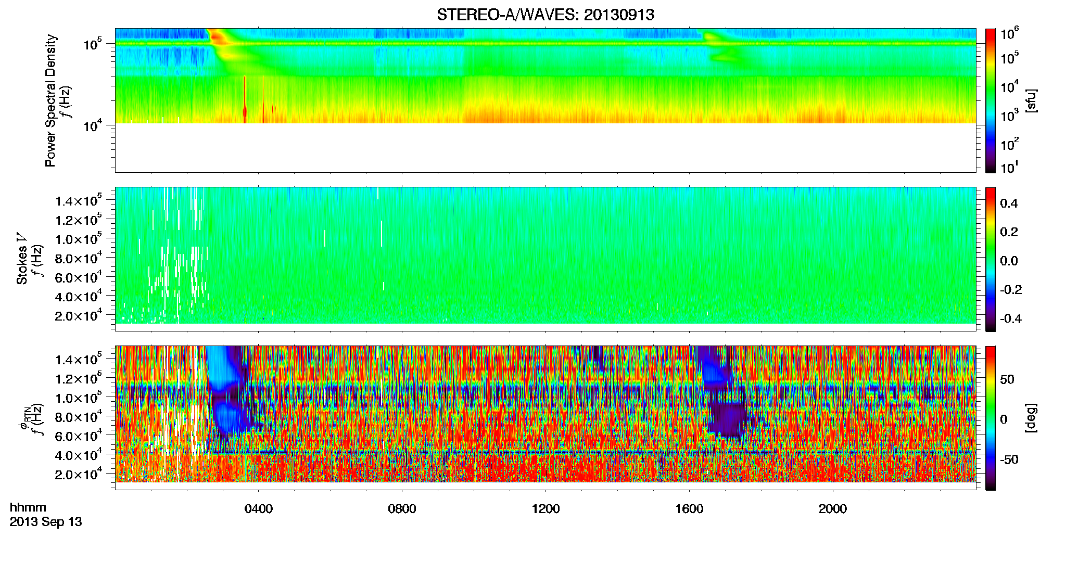Screen dimensions: 1091x562
Task: Click the 8.0×10^4 tick on Stokes V panel
Action: pyautogui.click(x=79, y=258)
